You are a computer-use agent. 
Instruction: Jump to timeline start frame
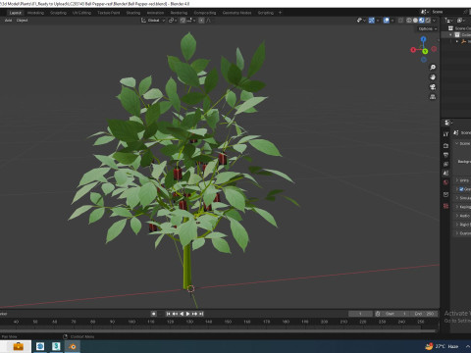[168, 314]
